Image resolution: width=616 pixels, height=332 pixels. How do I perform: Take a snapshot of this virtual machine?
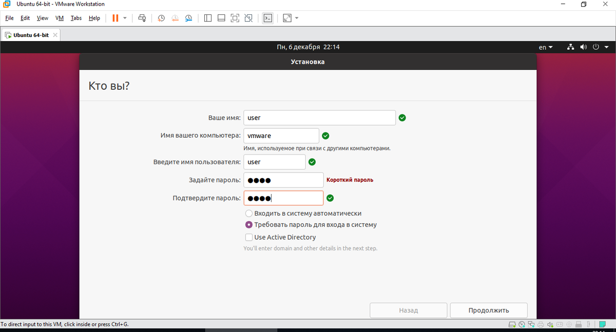(161, 18)
